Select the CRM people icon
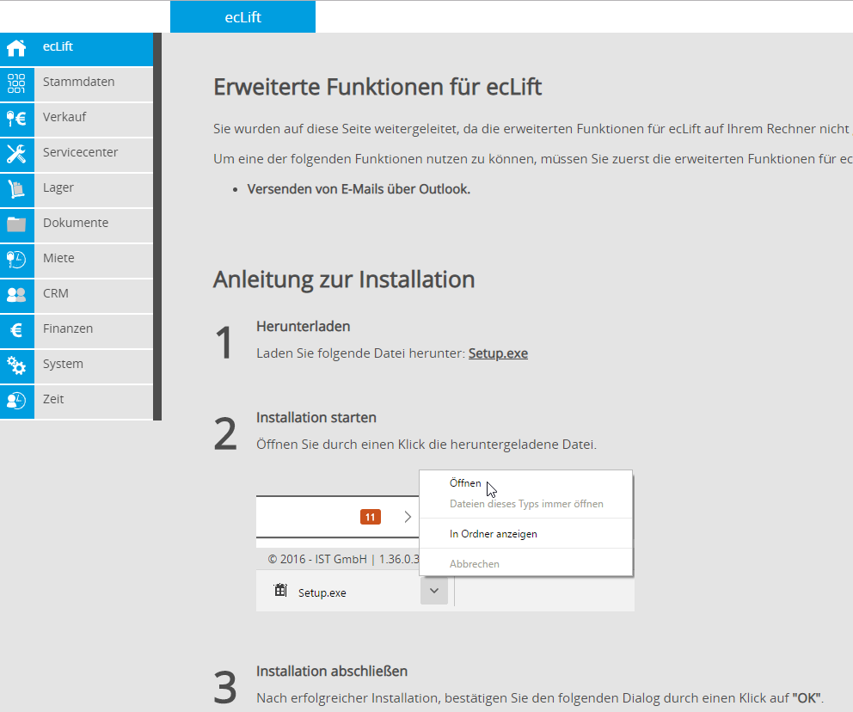Image resolution: width=853 pixels, height=712 pixels. 16,295
